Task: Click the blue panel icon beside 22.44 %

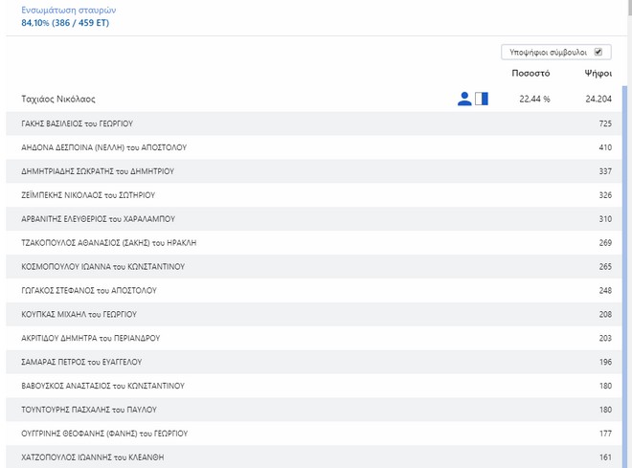Action: [x=482, y=99]
